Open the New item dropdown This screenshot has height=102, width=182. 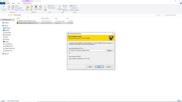tap(51, 6)
